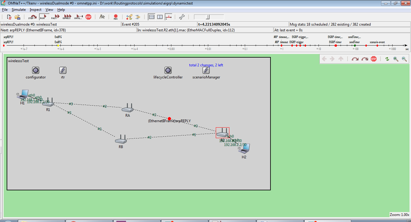Open the Simulate menu
Image resolution: width=411 pixels, height=222 pixels.
point(19,10)
